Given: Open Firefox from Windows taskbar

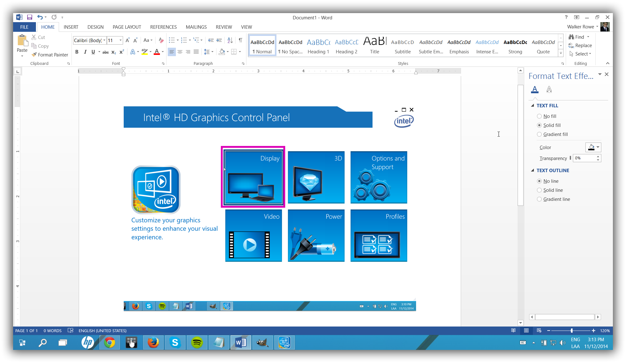Looking at the screenshot, I should coord(153,343).
